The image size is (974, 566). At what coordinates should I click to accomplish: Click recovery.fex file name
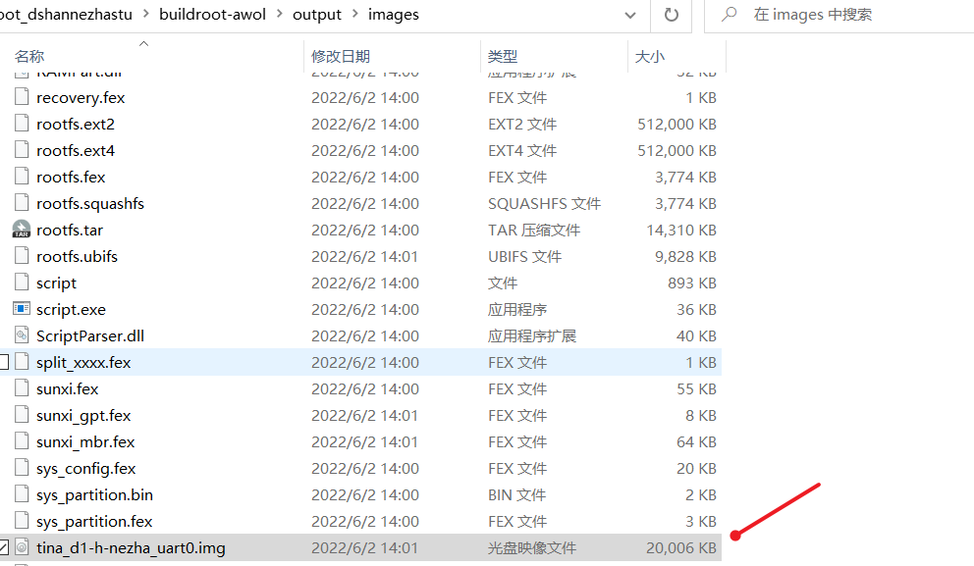coord(81,98)
